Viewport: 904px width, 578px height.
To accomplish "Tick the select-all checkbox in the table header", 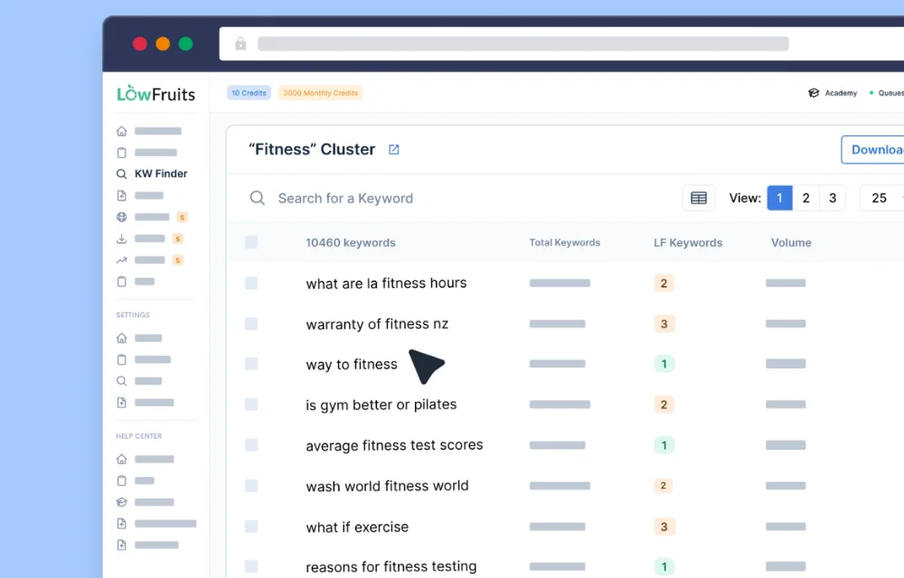I will click(x=250, y=241).
